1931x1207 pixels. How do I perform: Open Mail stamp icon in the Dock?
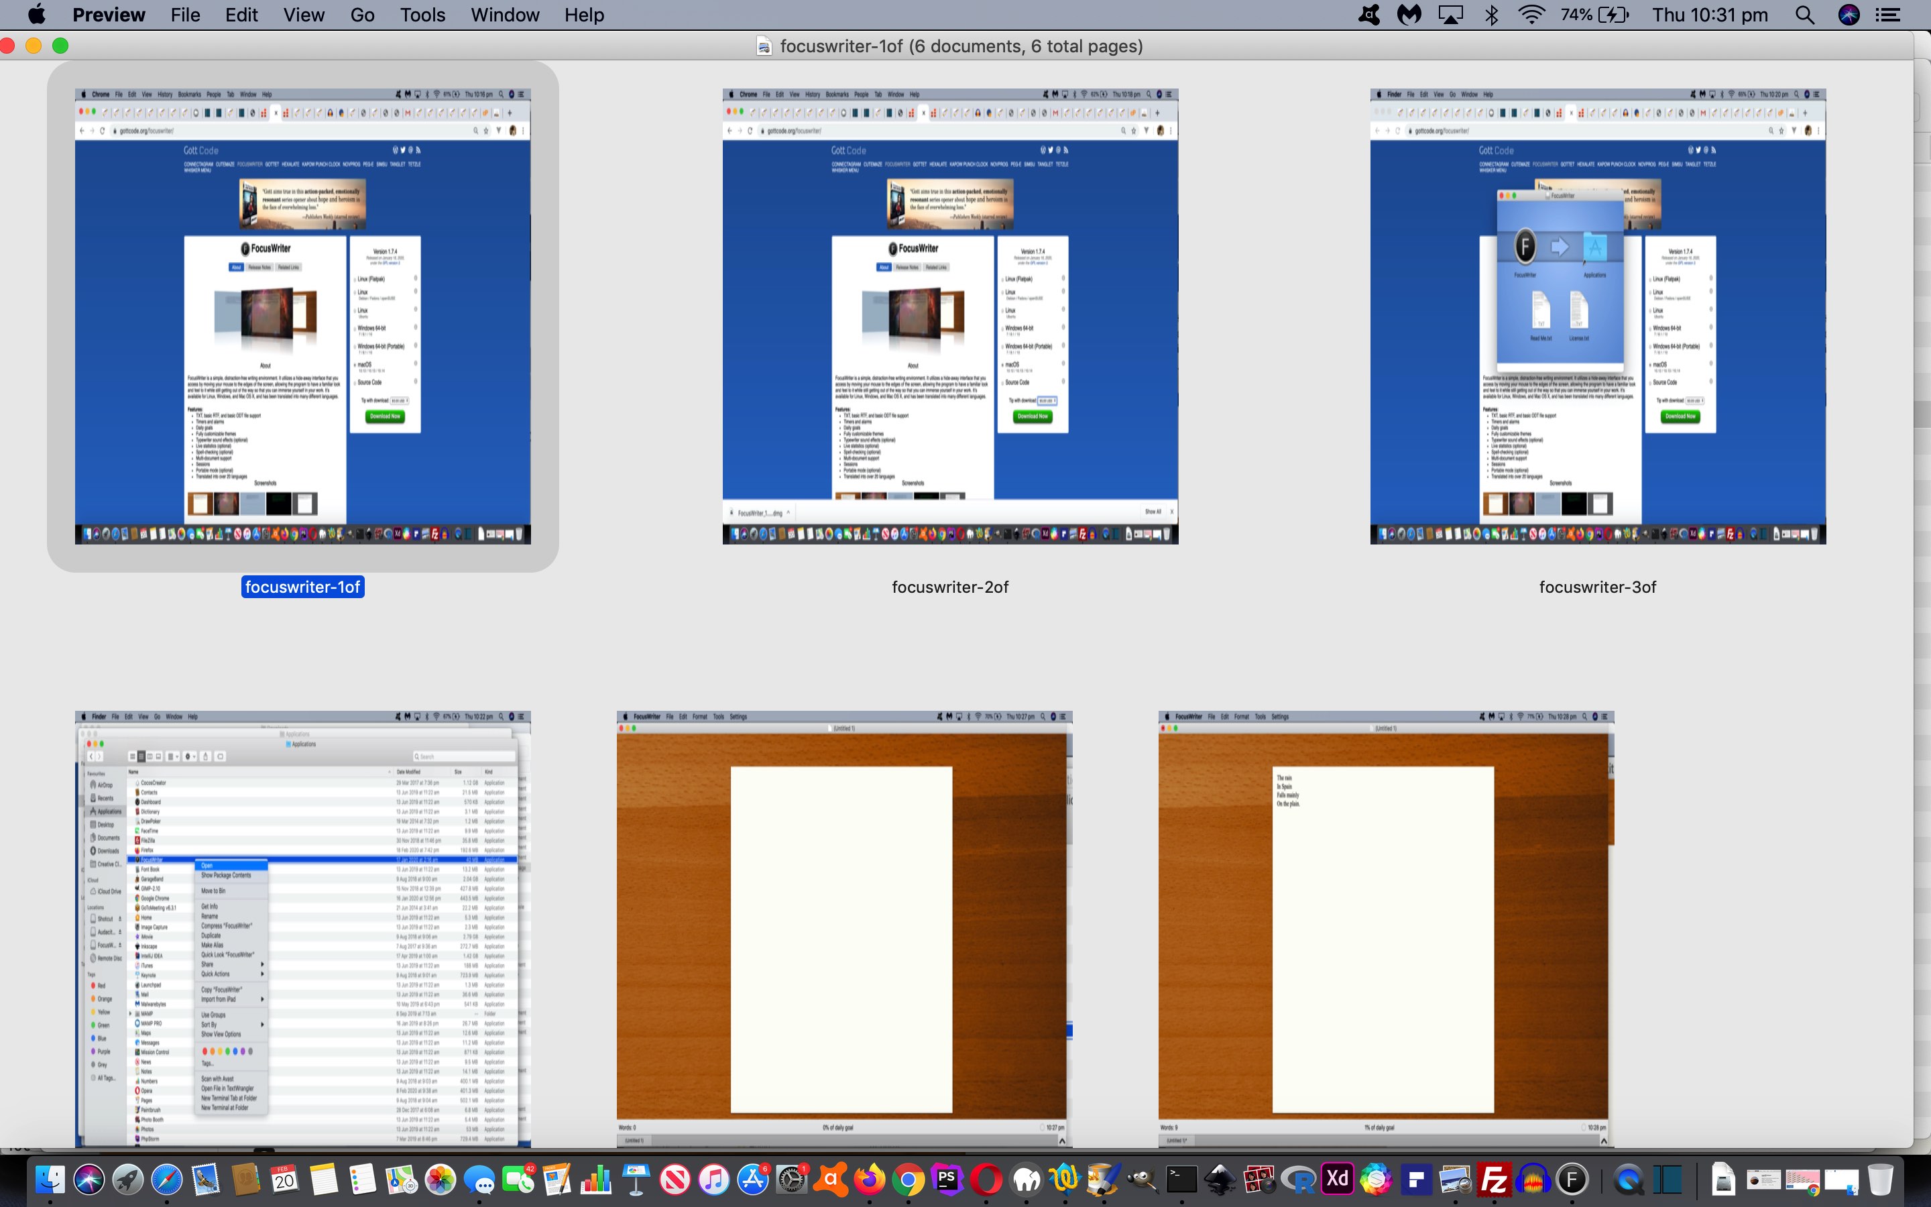(206, 1179)
